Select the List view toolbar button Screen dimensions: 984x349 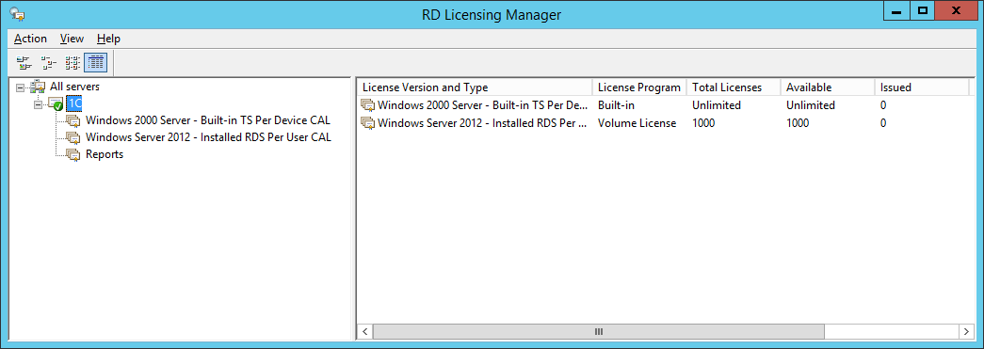click(x=73, y=63)
